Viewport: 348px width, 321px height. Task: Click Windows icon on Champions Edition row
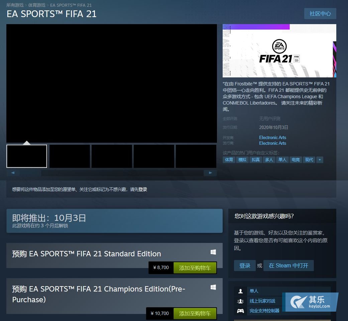pyautogui.click(x=213, y=287)
